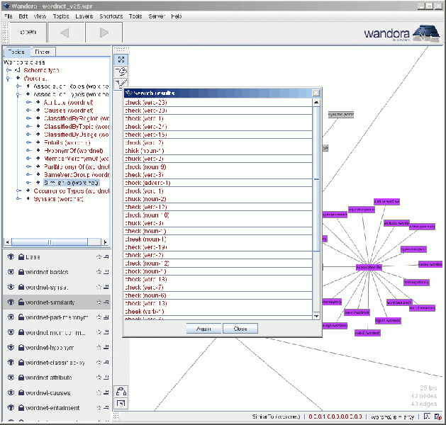Open the Layers menu
Image resolution: width=446 pixels, height=425 pixels.
[x=84, y=16]
